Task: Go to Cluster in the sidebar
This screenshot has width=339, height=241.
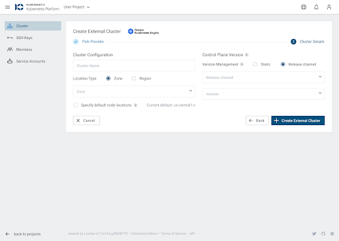Action: point(33,26)
